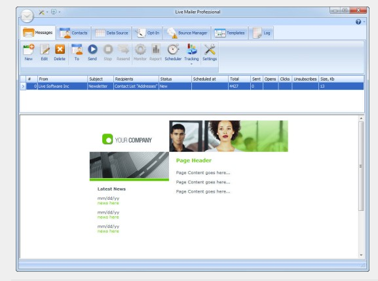Go to the Templates tab
The height and width of the screenshot is (281, 378).
pyautogui.click(x=229, y=33)
